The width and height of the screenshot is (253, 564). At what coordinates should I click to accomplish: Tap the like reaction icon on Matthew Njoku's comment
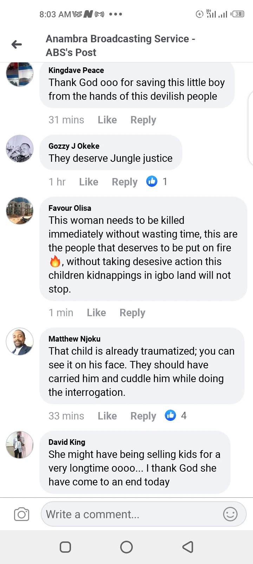(170, 416)
